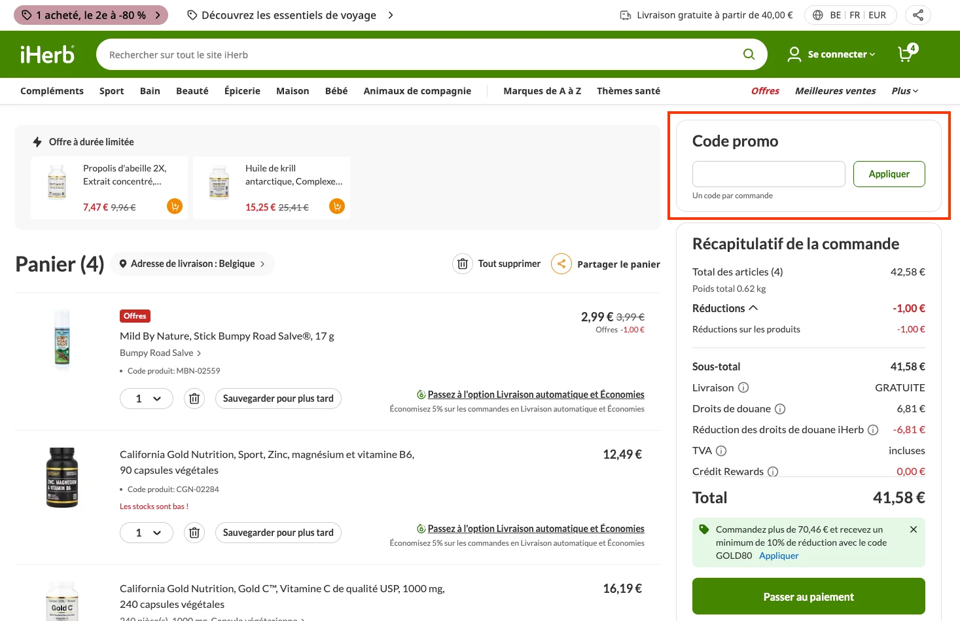Open the Compléments menu
Image resolution: width=960 pixels, height=621 pixels.
(x=52, y=91)
